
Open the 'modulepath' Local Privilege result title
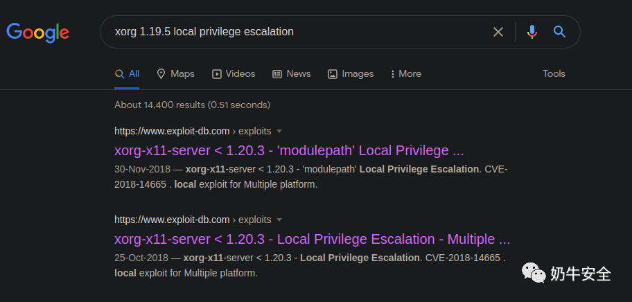point(289,150)
